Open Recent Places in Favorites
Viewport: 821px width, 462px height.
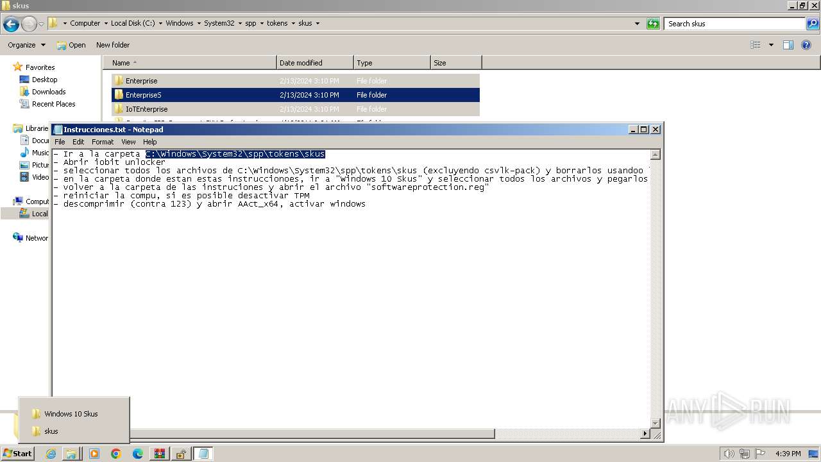tap(53, 104)
